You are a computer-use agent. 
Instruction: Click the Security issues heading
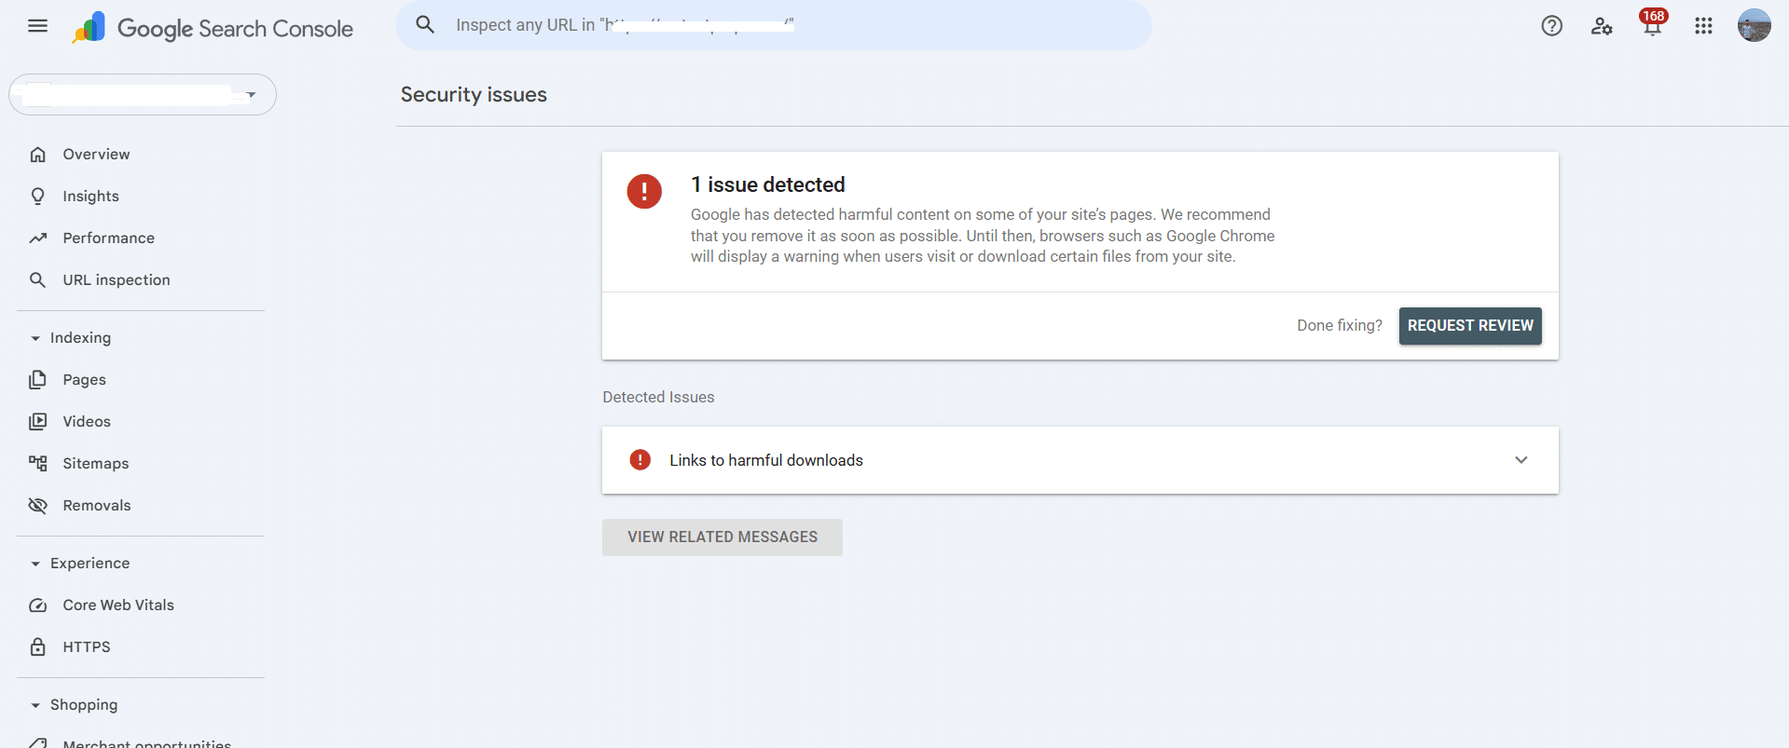tap(474, 95)
